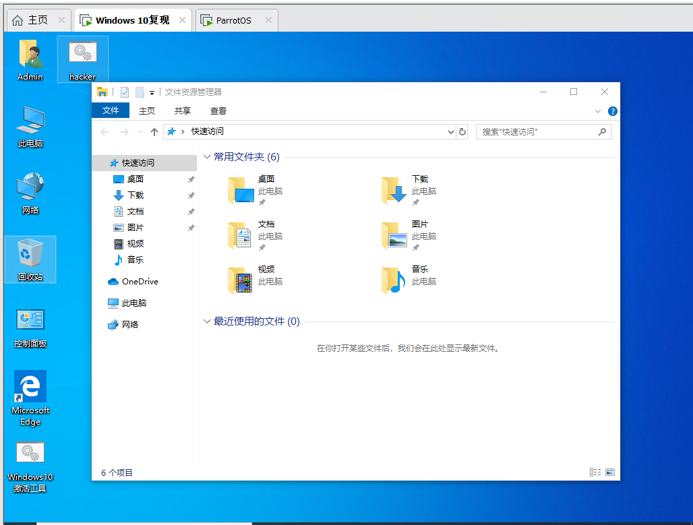
Task: Click the Back navigation arrow
Action: pyautogui.click(x=104, y=131)
